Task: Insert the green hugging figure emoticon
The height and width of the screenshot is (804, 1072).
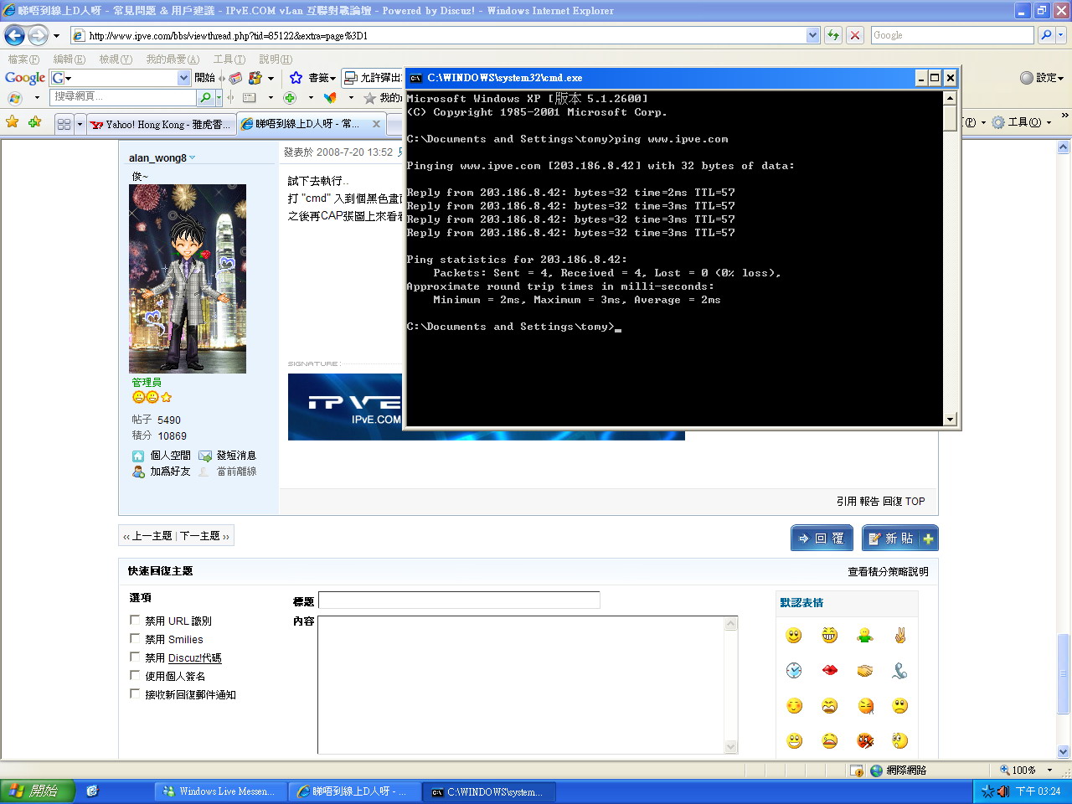Action: (x=865, y=636)
